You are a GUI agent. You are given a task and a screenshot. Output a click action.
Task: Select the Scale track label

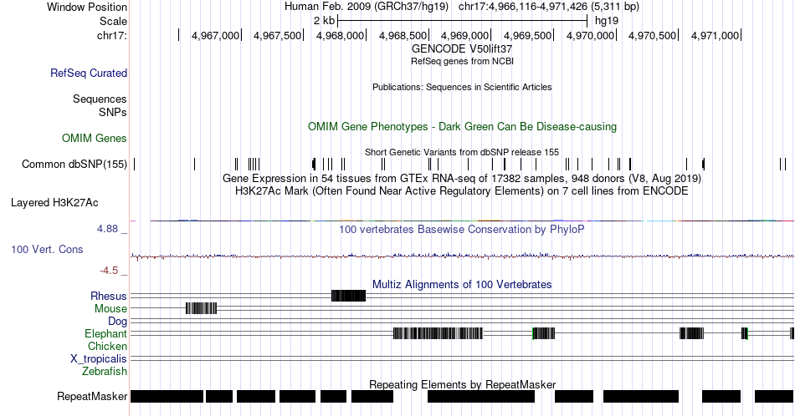(113, 21)
